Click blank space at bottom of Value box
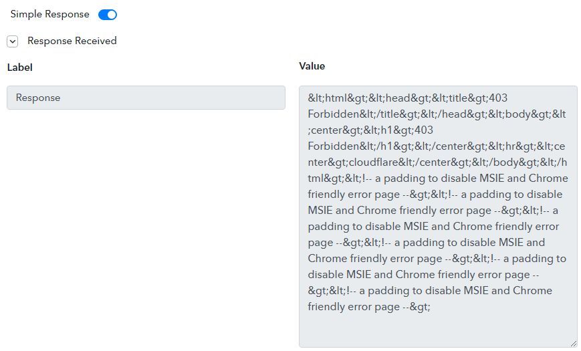Viewport: 581px width, 351px height. point(437,330)
